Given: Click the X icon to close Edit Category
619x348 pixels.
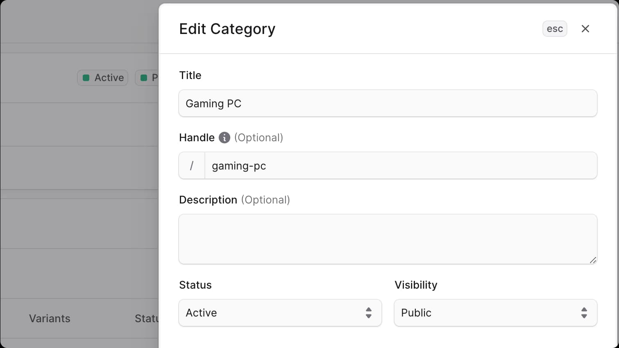Looking at the screenshot, I should click(x=585, y=29).
